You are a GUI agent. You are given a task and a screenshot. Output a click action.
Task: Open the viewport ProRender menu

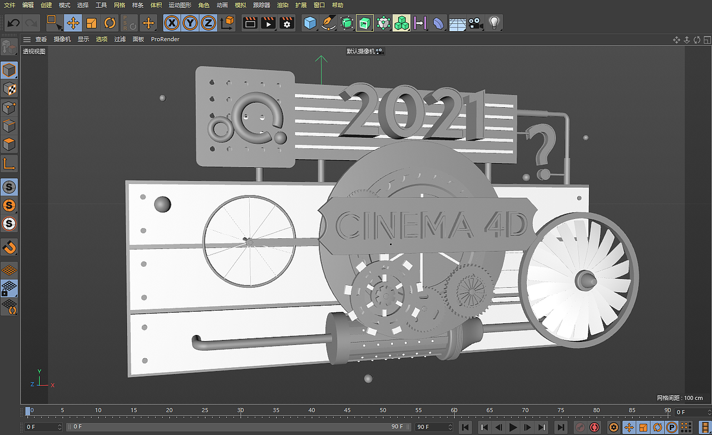click(165, 39)
